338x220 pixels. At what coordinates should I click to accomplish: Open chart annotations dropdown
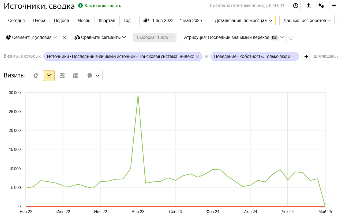coord(94,76)
